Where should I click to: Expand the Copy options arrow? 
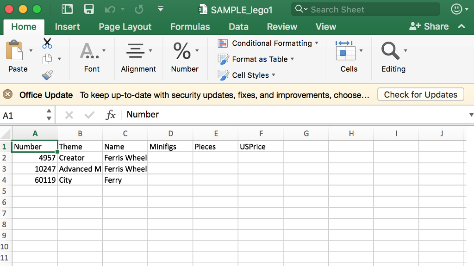(x=59, y=59)
